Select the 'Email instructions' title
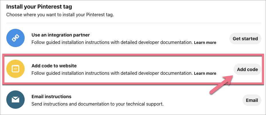The height and width of the screenshot is (115, 266). point(51,96)
